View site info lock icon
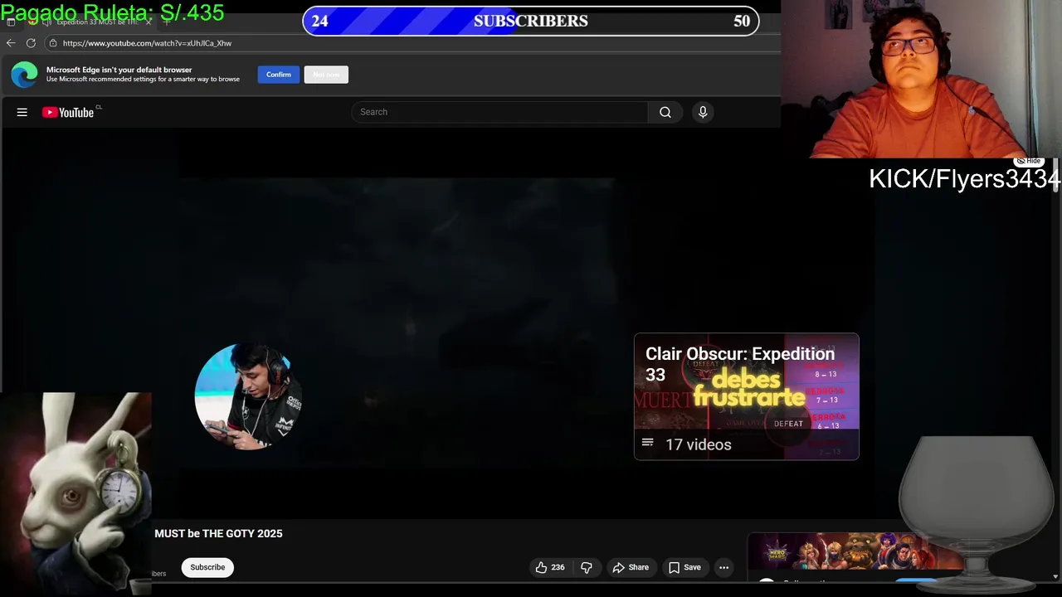Viewport: 1062px width, 597px height. click(x=53, y=43)
